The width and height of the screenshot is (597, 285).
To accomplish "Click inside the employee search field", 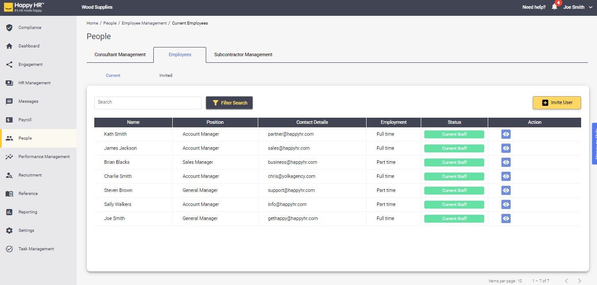I will point(148,102).
